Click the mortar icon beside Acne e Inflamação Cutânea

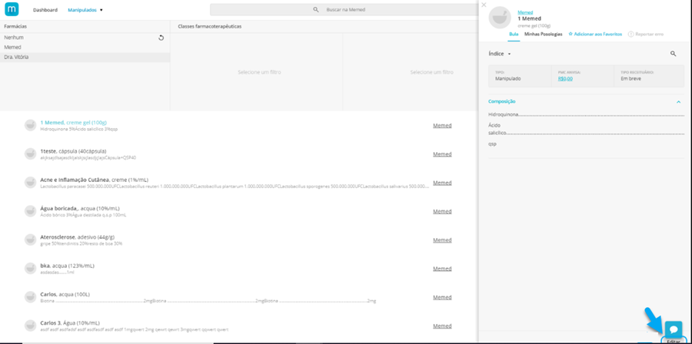tap(30, 182)
